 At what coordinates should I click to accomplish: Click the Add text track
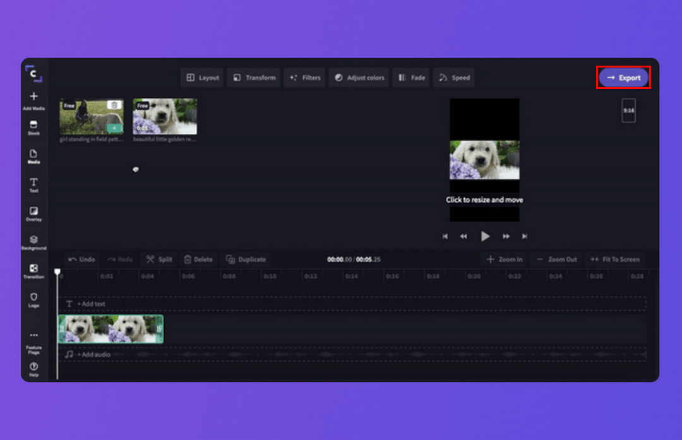point(91,304)
